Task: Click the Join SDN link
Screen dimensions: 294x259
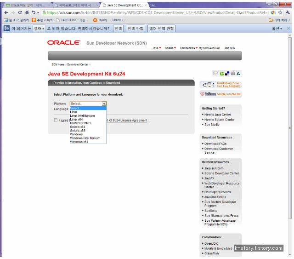Action: [x=230, y=48]
